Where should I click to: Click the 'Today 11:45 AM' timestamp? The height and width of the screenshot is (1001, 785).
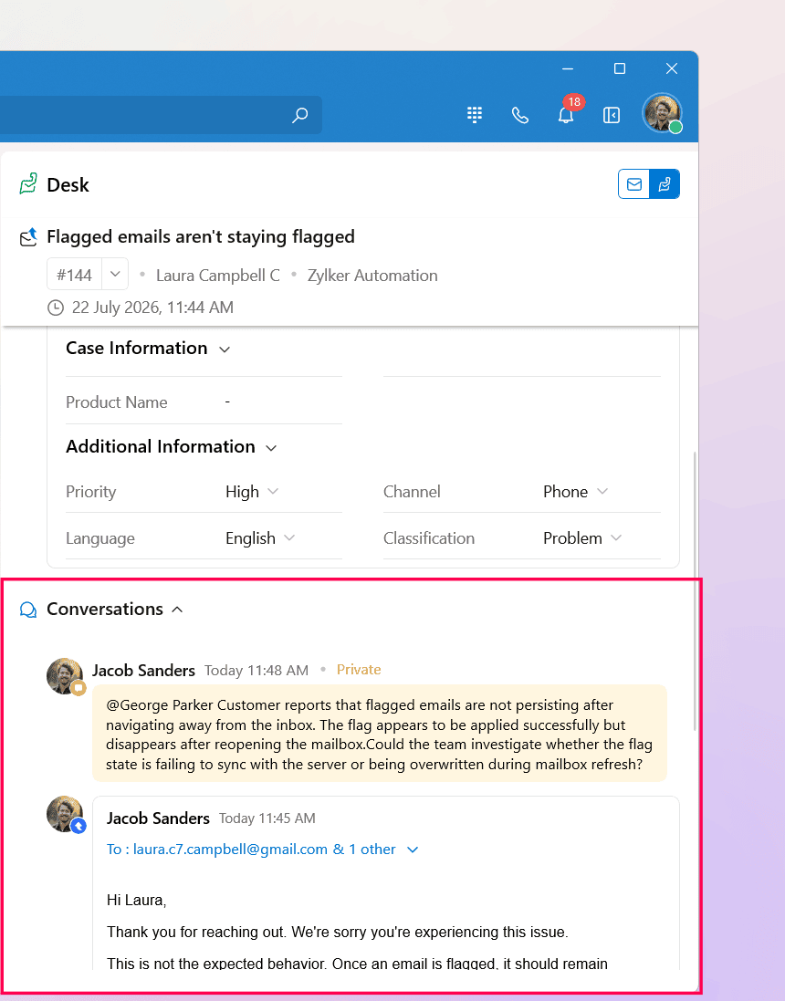pyautogui.click(x=267, y=819)
